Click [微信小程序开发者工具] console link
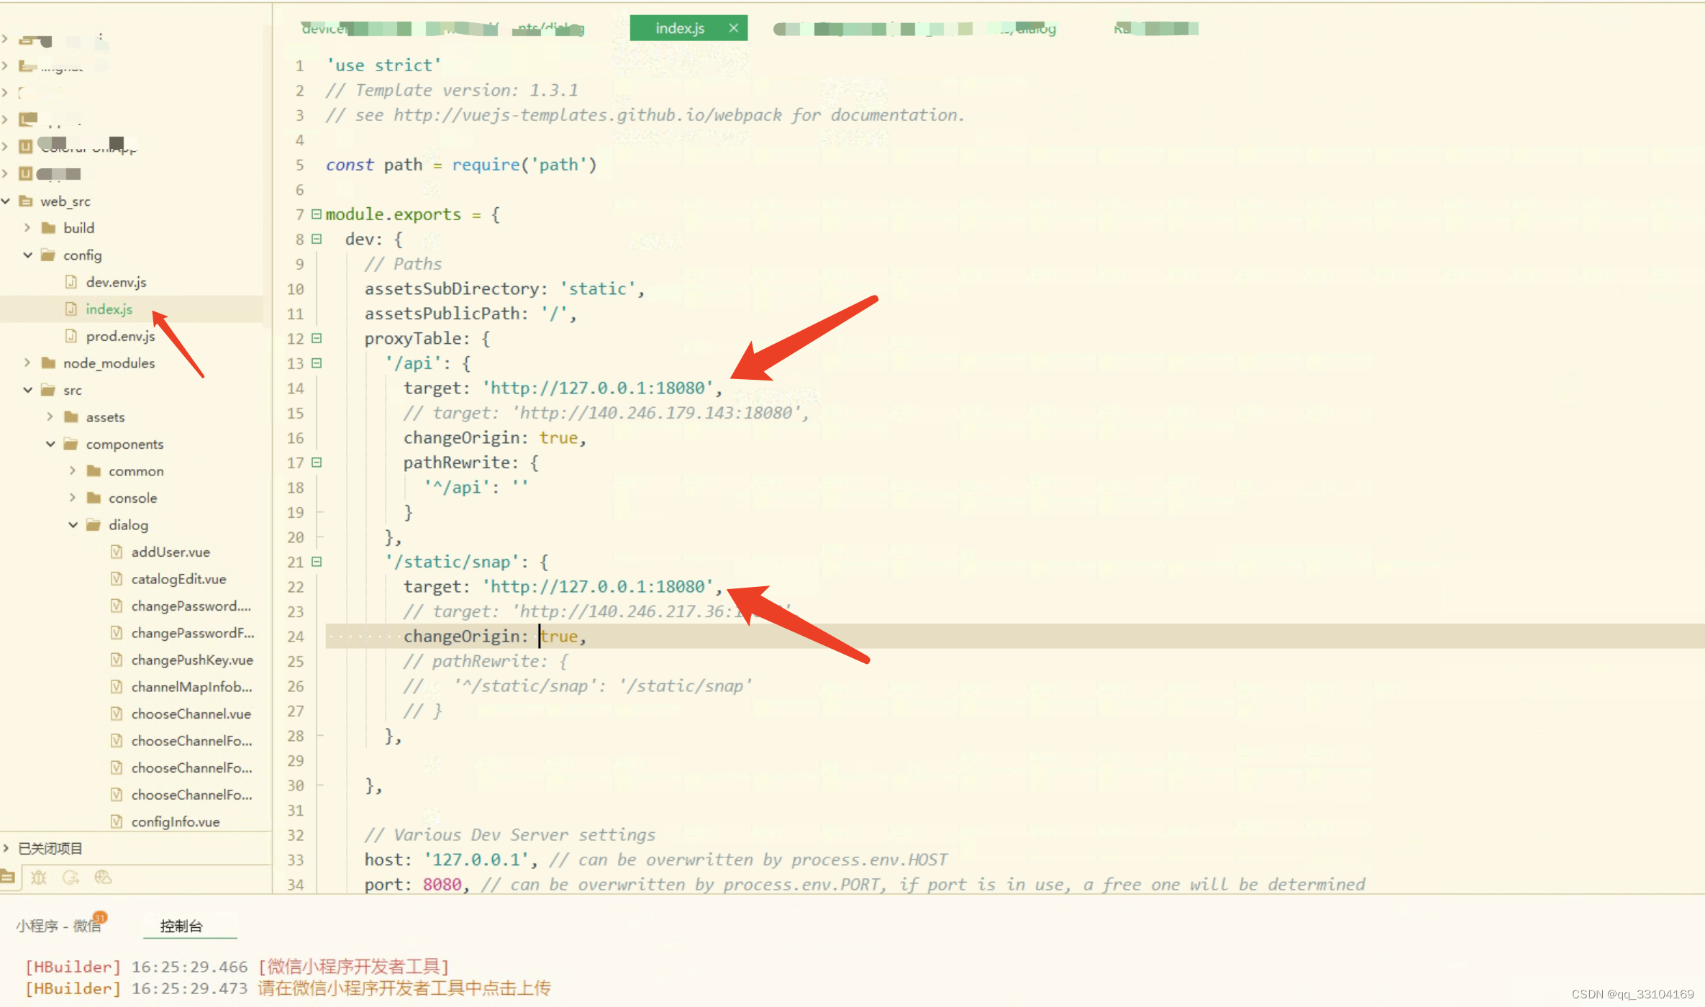The width and height of the screenshot is (1705, 1007). pos(353,967)
